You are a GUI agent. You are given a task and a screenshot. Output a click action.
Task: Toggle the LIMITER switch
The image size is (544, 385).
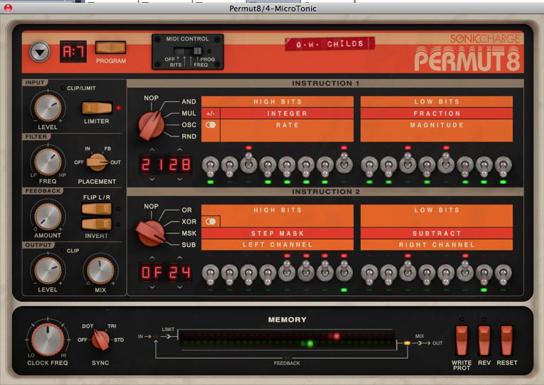pos(97,108)
